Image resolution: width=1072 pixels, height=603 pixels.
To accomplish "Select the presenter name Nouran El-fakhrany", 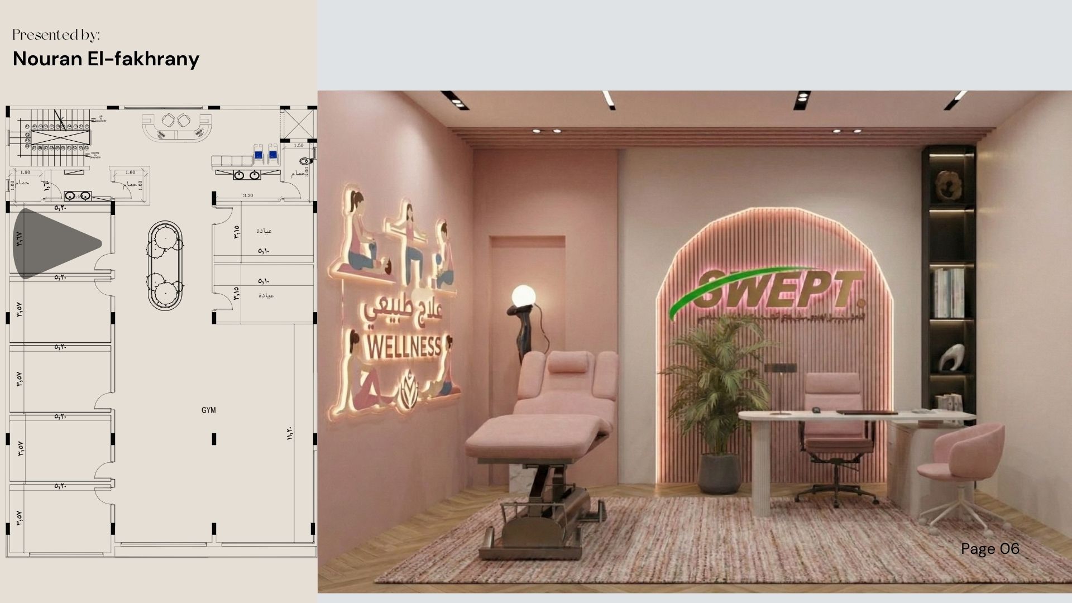I will (106, 59).
